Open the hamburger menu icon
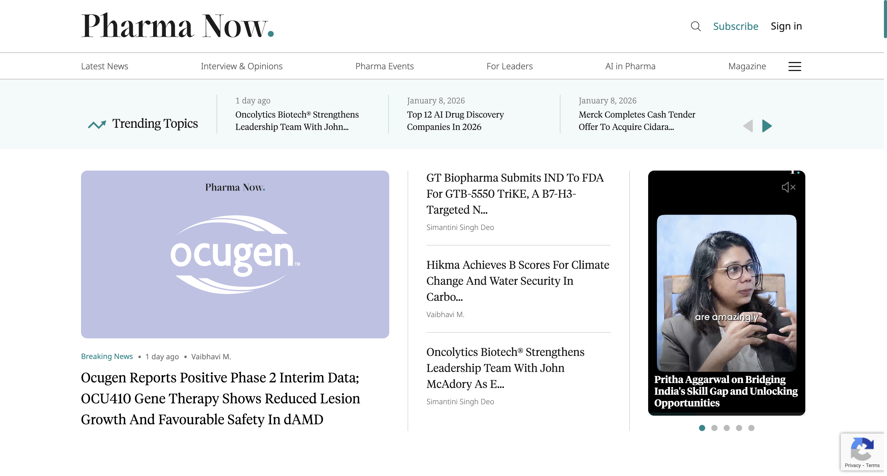This screenshot has width=887, height=476. 794,67
